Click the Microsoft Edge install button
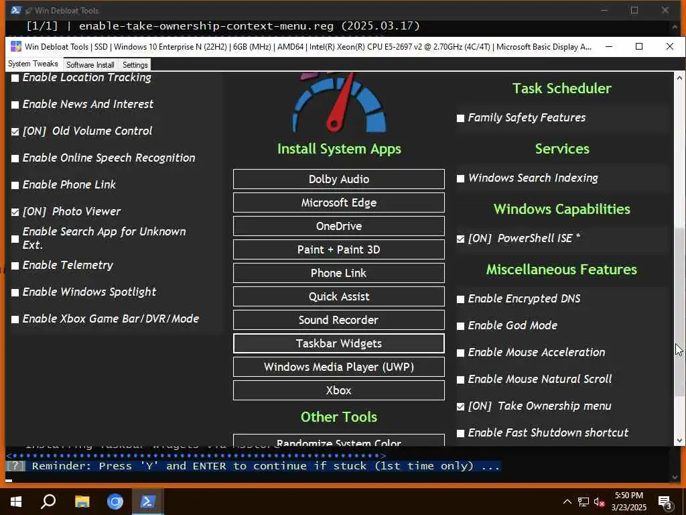This screenshot has height=515, width=686. 338,203
